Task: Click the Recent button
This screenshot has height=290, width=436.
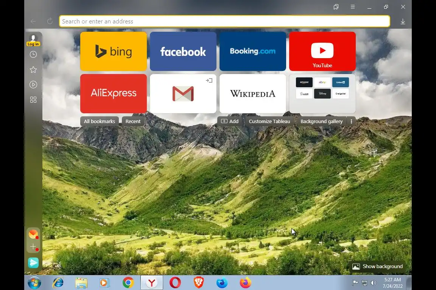Action: pyautogui.click(x=133, y=121)
